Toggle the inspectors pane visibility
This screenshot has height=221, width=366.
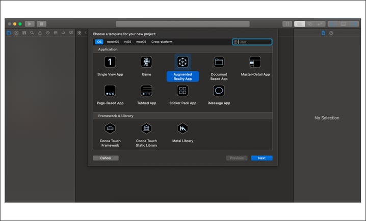(x=354, y=24)
